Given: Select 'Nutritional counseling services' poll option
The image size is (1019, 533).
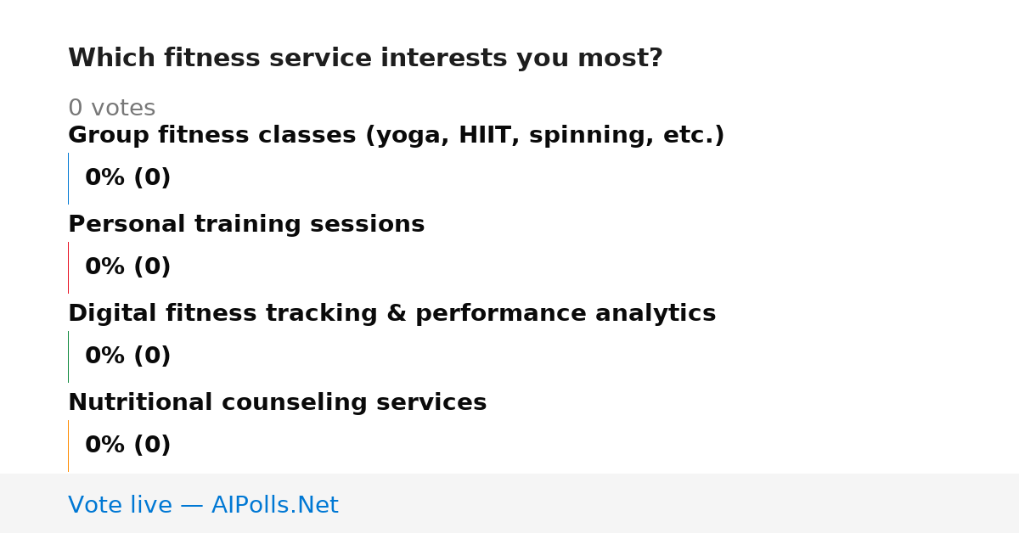Looking at the screenshot, I should 277,403.
